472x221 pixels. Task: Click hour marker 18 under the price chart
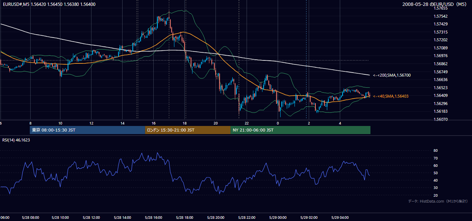click(185, 123)
